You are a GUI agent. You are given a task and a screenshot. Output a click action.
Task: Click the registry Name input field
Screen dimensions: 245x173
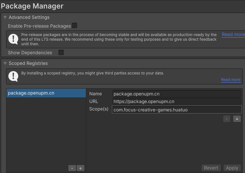[177, 94]
